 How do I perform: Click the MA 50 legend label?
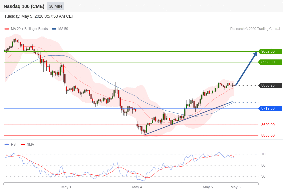click(63, 29)
